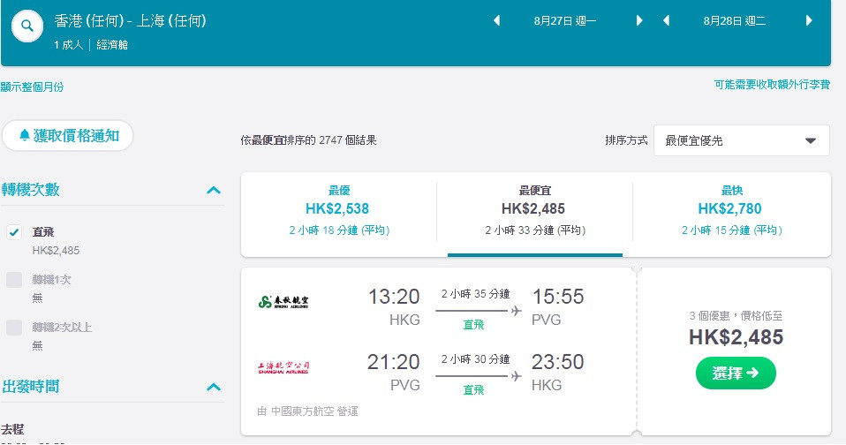Open the 顯示整個月份 link

33,87
